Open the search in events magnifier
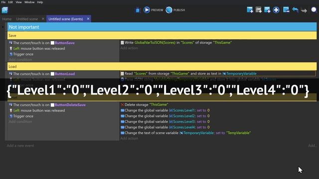Viewport: 319px width, 179px height. tap(314, 10)
